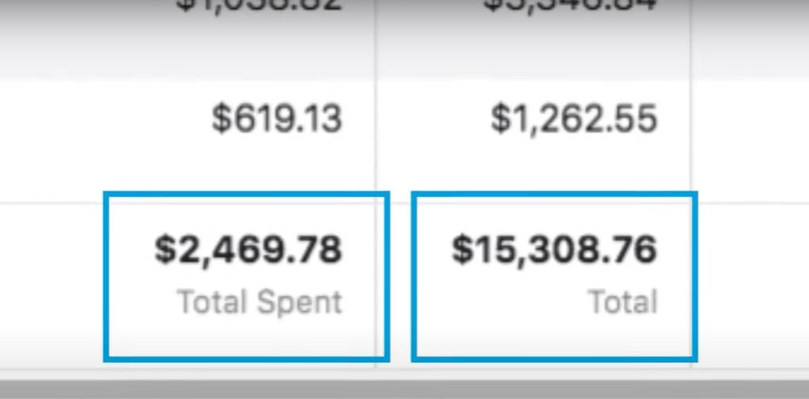Click the gray horizontal scrollbar at bottom

pos(404,389)
